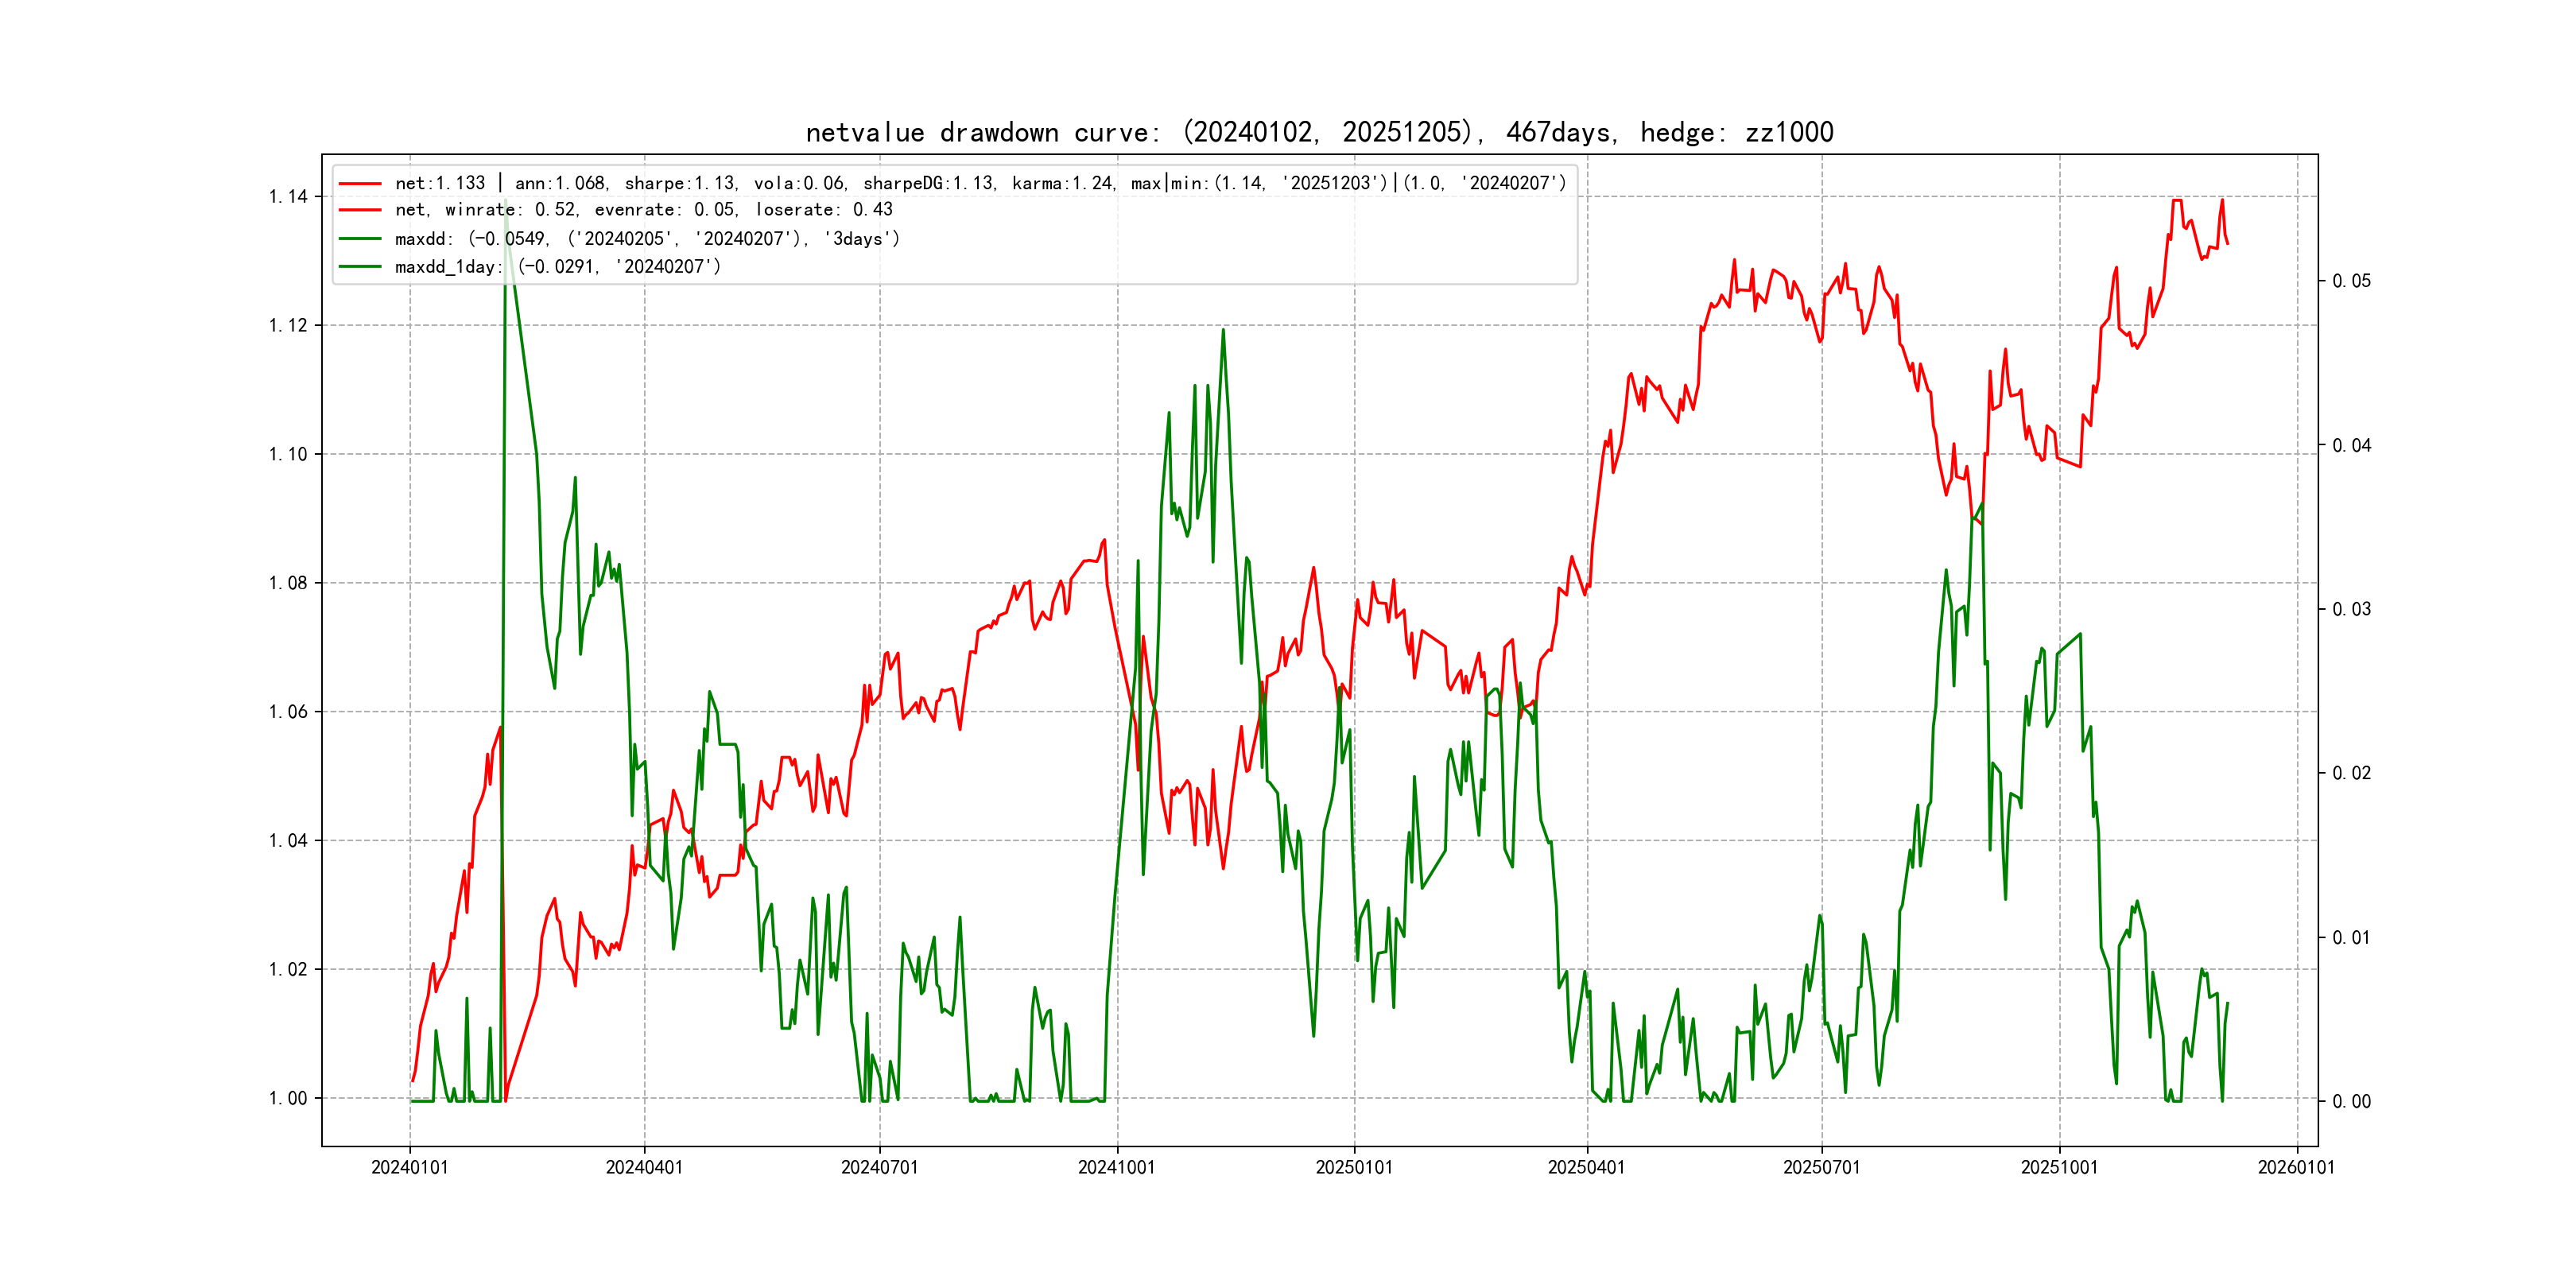
Task: Click the green swatch beside the first 'maxdd:' legend entry
Action: 360,239
